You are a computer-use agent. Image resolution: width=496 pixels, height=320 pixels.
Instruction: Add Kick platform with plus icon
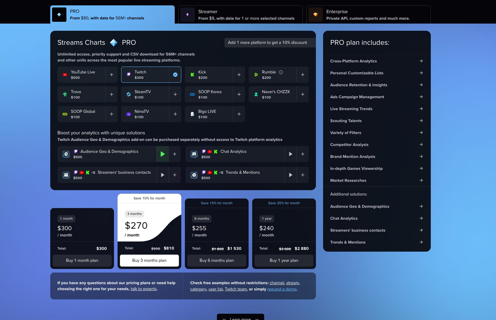coord(239,75)
